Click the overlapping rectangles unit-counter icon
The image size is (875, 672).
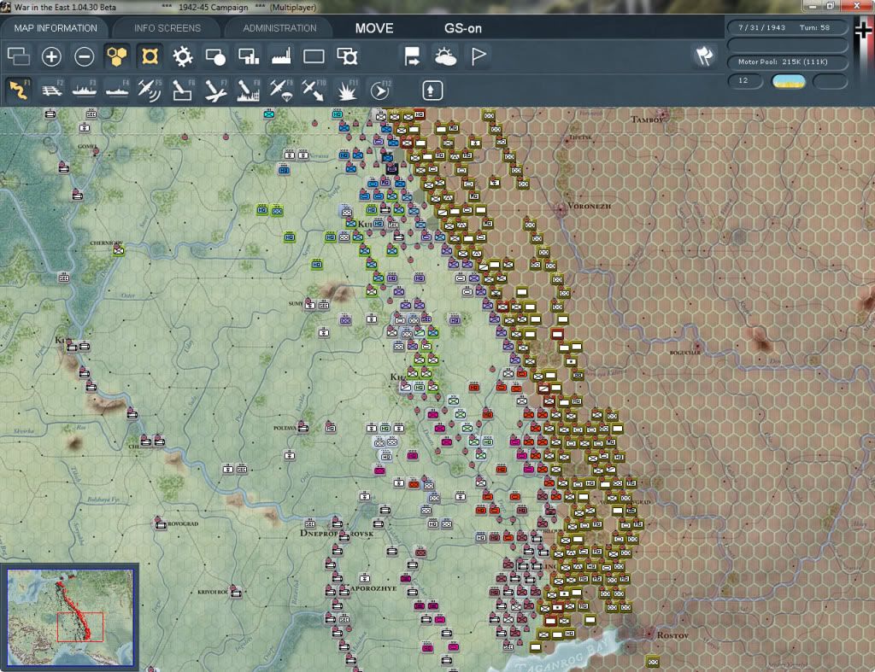click(x=19, y=56)
